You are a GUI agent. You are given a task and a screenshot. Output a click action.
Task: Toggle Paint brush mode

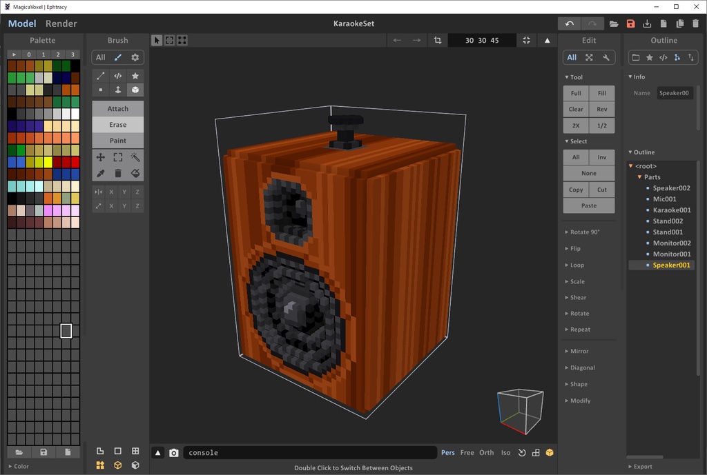click(117, 141)
